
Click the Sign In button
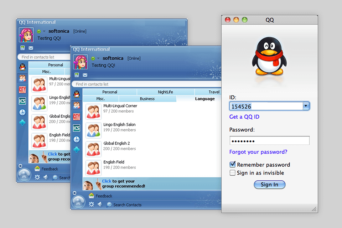click(x=269, y=185)
